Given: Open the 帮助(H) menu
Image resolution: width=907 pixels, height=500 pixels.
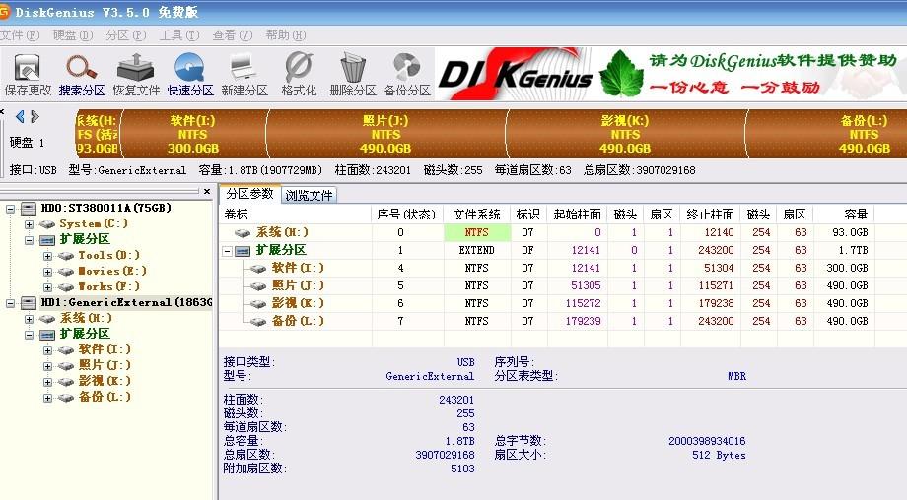Looking at the screenshot, I should point(285,35).
